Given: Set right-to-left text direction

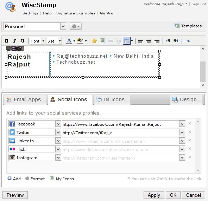Looking at the screenshot, I should pos(176,41).
